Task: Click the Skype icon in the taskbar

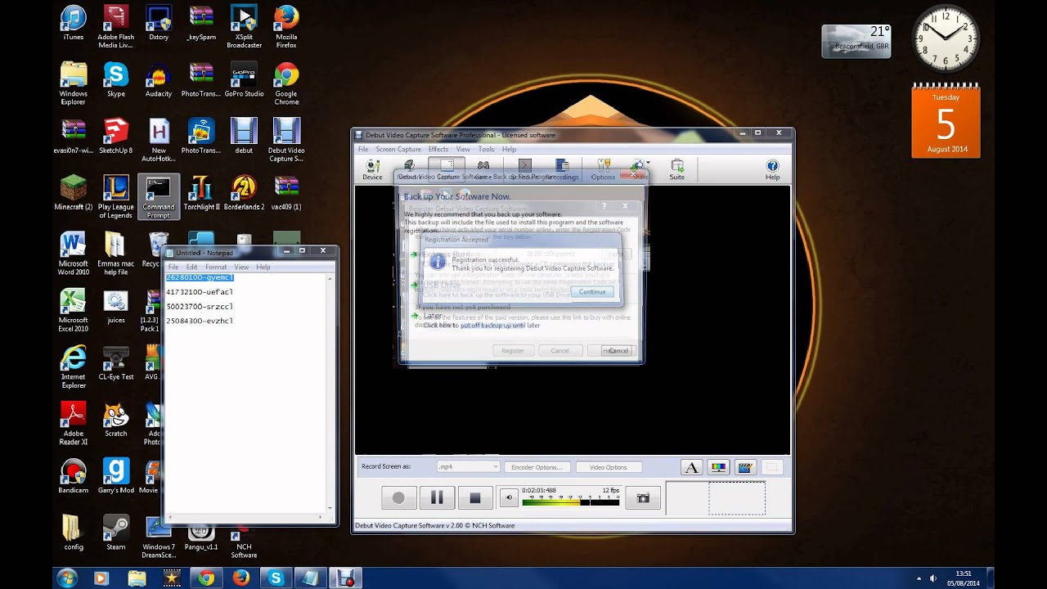Action: pos(276,578)
